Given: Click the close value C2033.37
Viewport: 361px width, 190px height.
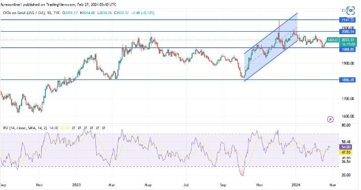Looking at the screenshot, I should (x=121, y=13).
